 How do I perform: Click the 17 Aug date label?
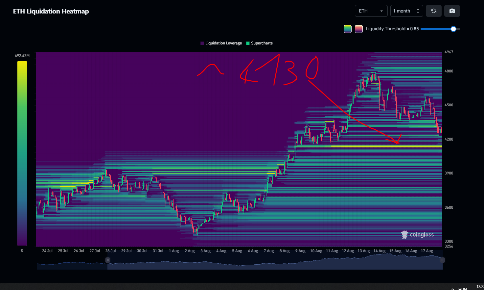click(427, 251)
